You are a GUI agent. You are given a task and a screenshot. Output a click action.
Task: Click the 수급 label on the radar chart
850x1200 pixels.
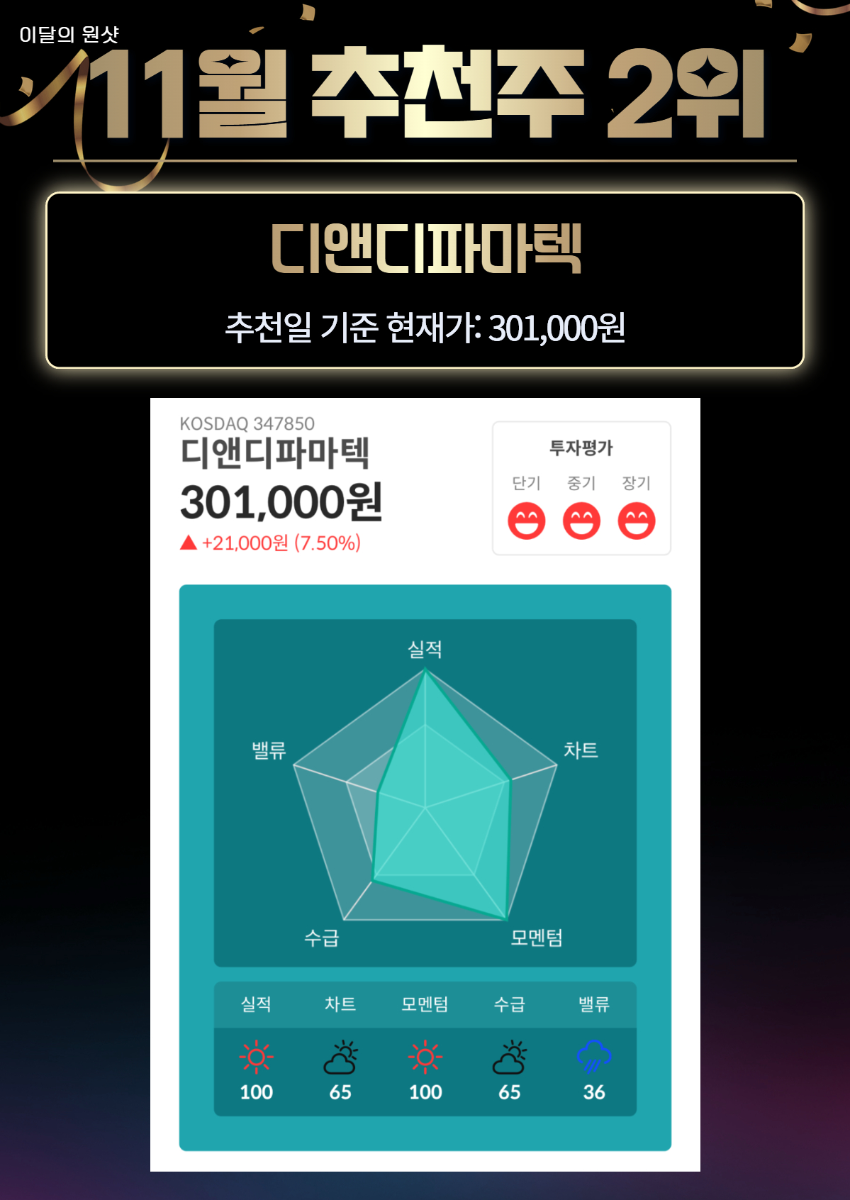(322, 938)
